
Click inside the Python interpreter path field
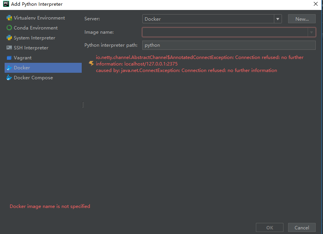point(228,45)
